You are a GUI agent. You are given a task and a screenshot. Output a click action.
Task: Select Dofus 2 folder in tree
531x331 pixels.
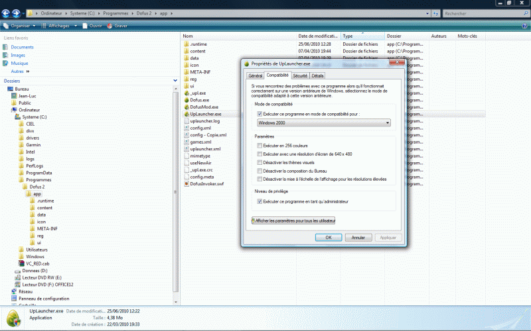click(x=34, y=187)
